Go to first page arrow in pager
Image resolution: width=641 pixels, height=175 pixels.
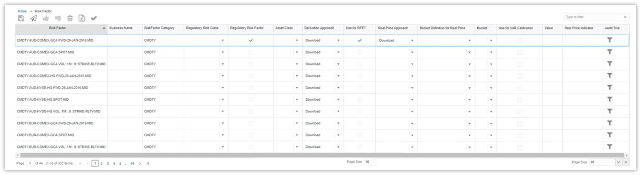point(81,163)
